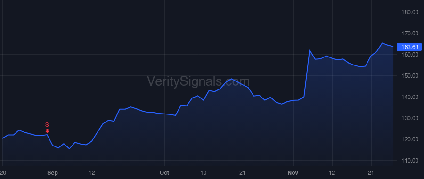Click the 150.00 price axis label

point(410,76)
